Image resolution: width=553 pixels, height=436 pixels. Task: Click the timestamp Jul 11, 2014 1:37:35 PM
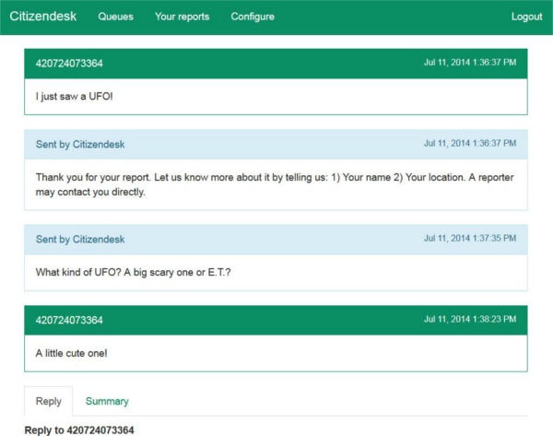click(x=470, y=238)
